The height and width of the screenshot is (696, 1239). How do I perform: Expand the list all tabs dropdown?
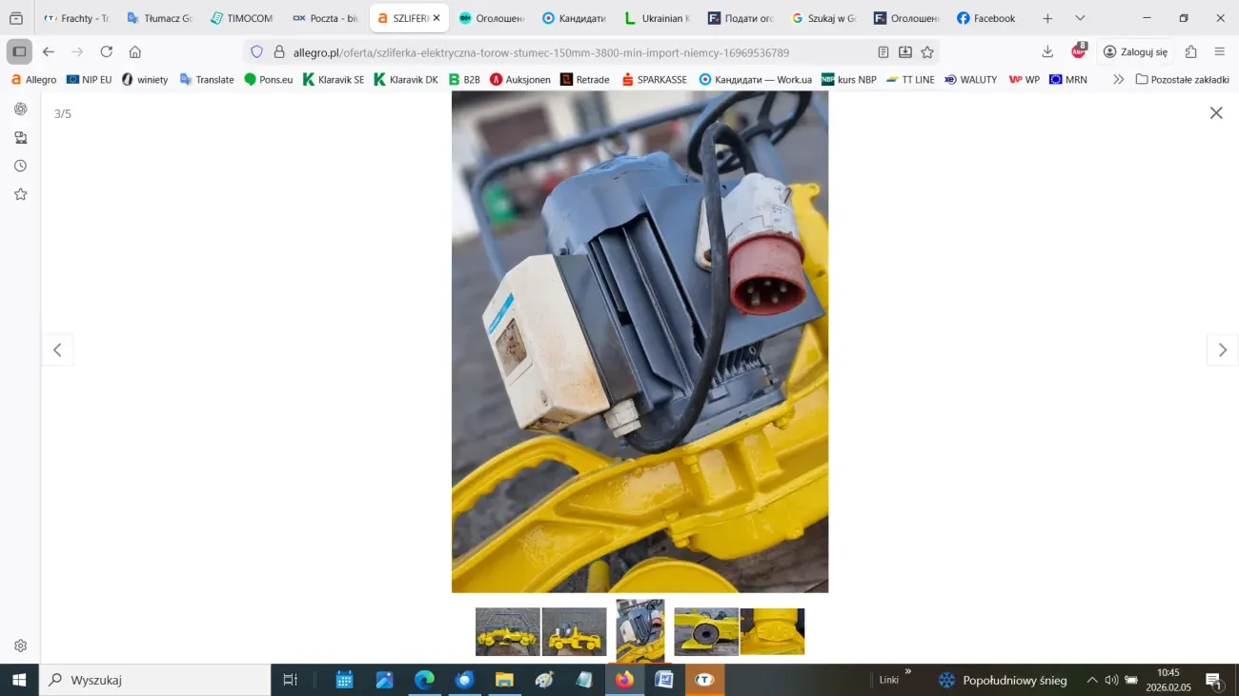coord(1080,18)
